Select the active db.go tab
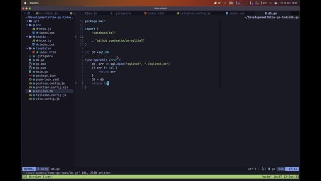The image size is (321, 181). point(271,14)
